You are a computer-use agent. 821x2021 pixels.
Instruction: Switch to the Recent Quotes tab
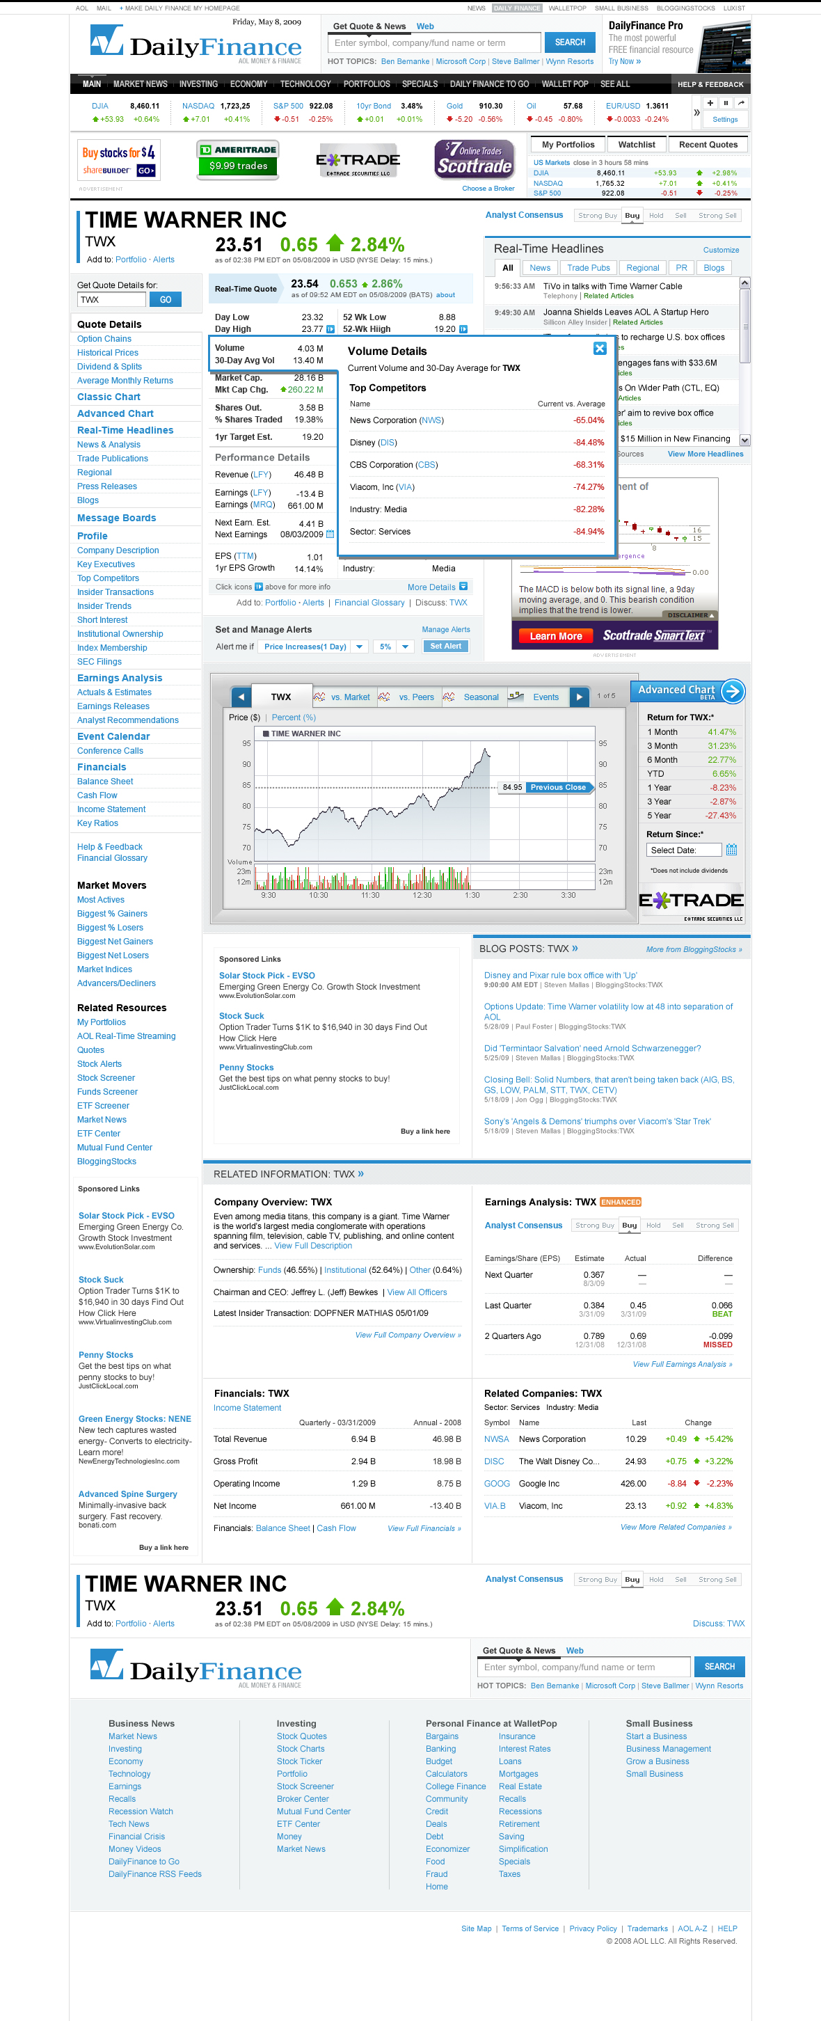pyautogui.click(x=708, y=144)
